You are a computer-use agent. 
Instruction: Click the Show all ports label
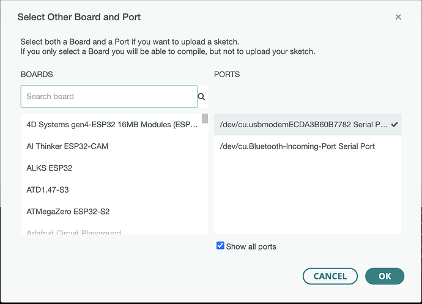click(x=251, y=247)
